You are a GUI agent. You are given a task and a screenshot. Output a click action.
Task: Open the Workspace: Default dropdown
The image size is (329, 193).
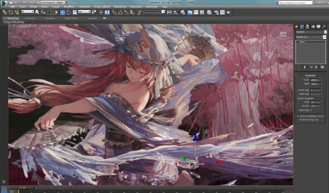click(54, 3)
